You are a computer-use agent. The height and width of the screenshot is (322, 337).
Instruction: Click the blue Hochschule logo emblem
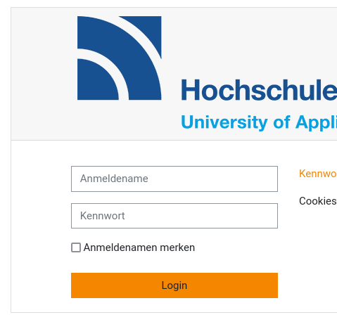tap(120, 58)
